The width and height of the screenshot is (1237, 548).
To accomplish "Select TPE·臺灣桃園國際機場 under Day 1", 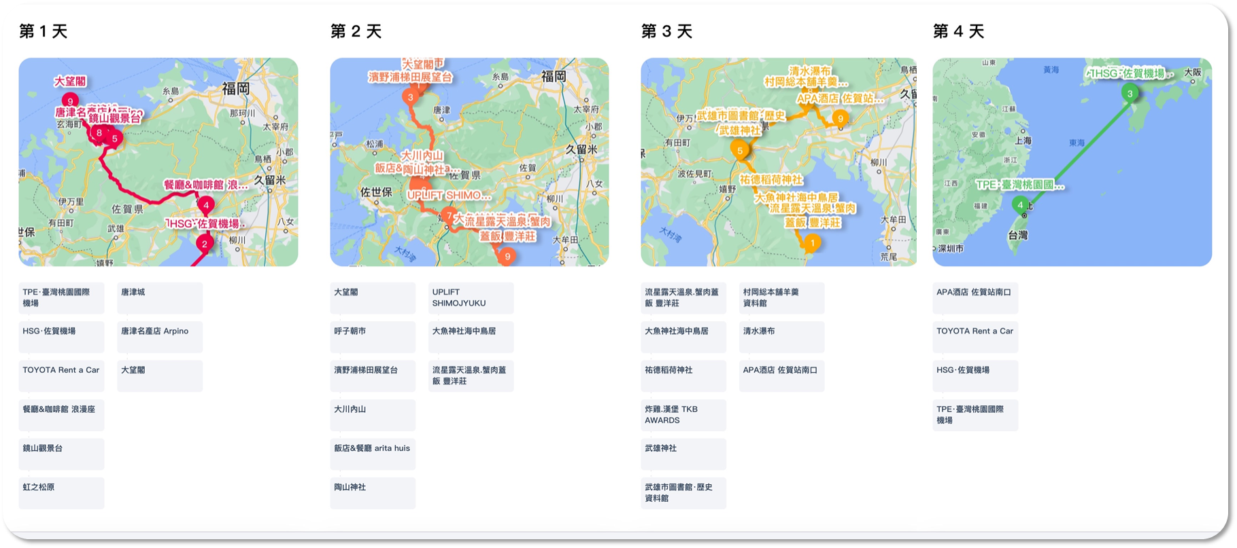I will [x=62, y=298].
